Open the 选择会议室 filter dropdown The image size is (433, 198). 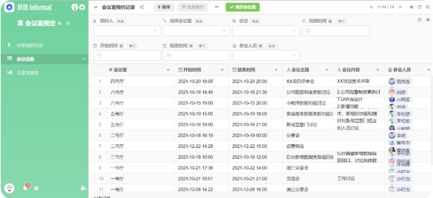[196, 31]
